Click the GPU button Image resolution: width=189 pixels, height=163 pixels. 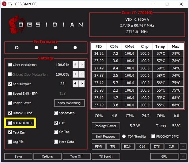164,157
